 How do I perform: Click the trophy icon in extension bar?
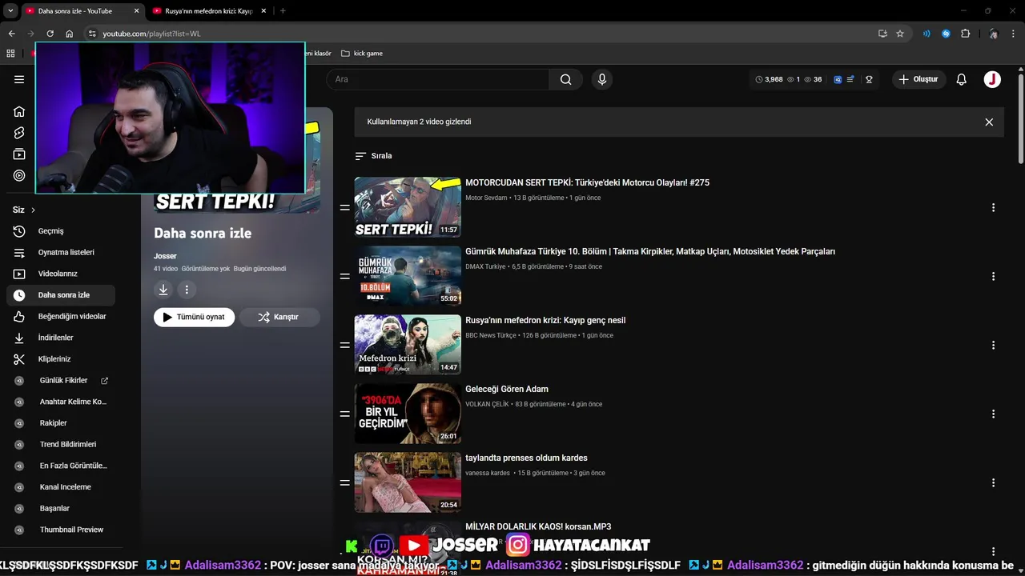[x=869, y=79]
